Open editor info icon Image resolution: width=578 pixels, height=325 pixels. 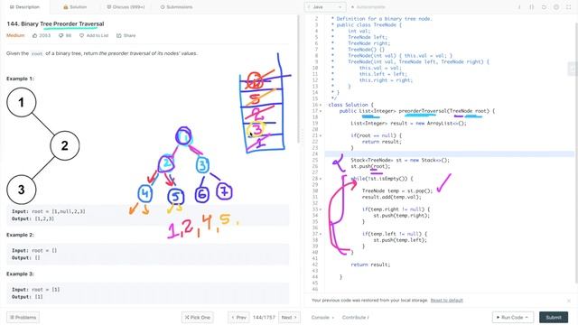click(x=519, y=7)
